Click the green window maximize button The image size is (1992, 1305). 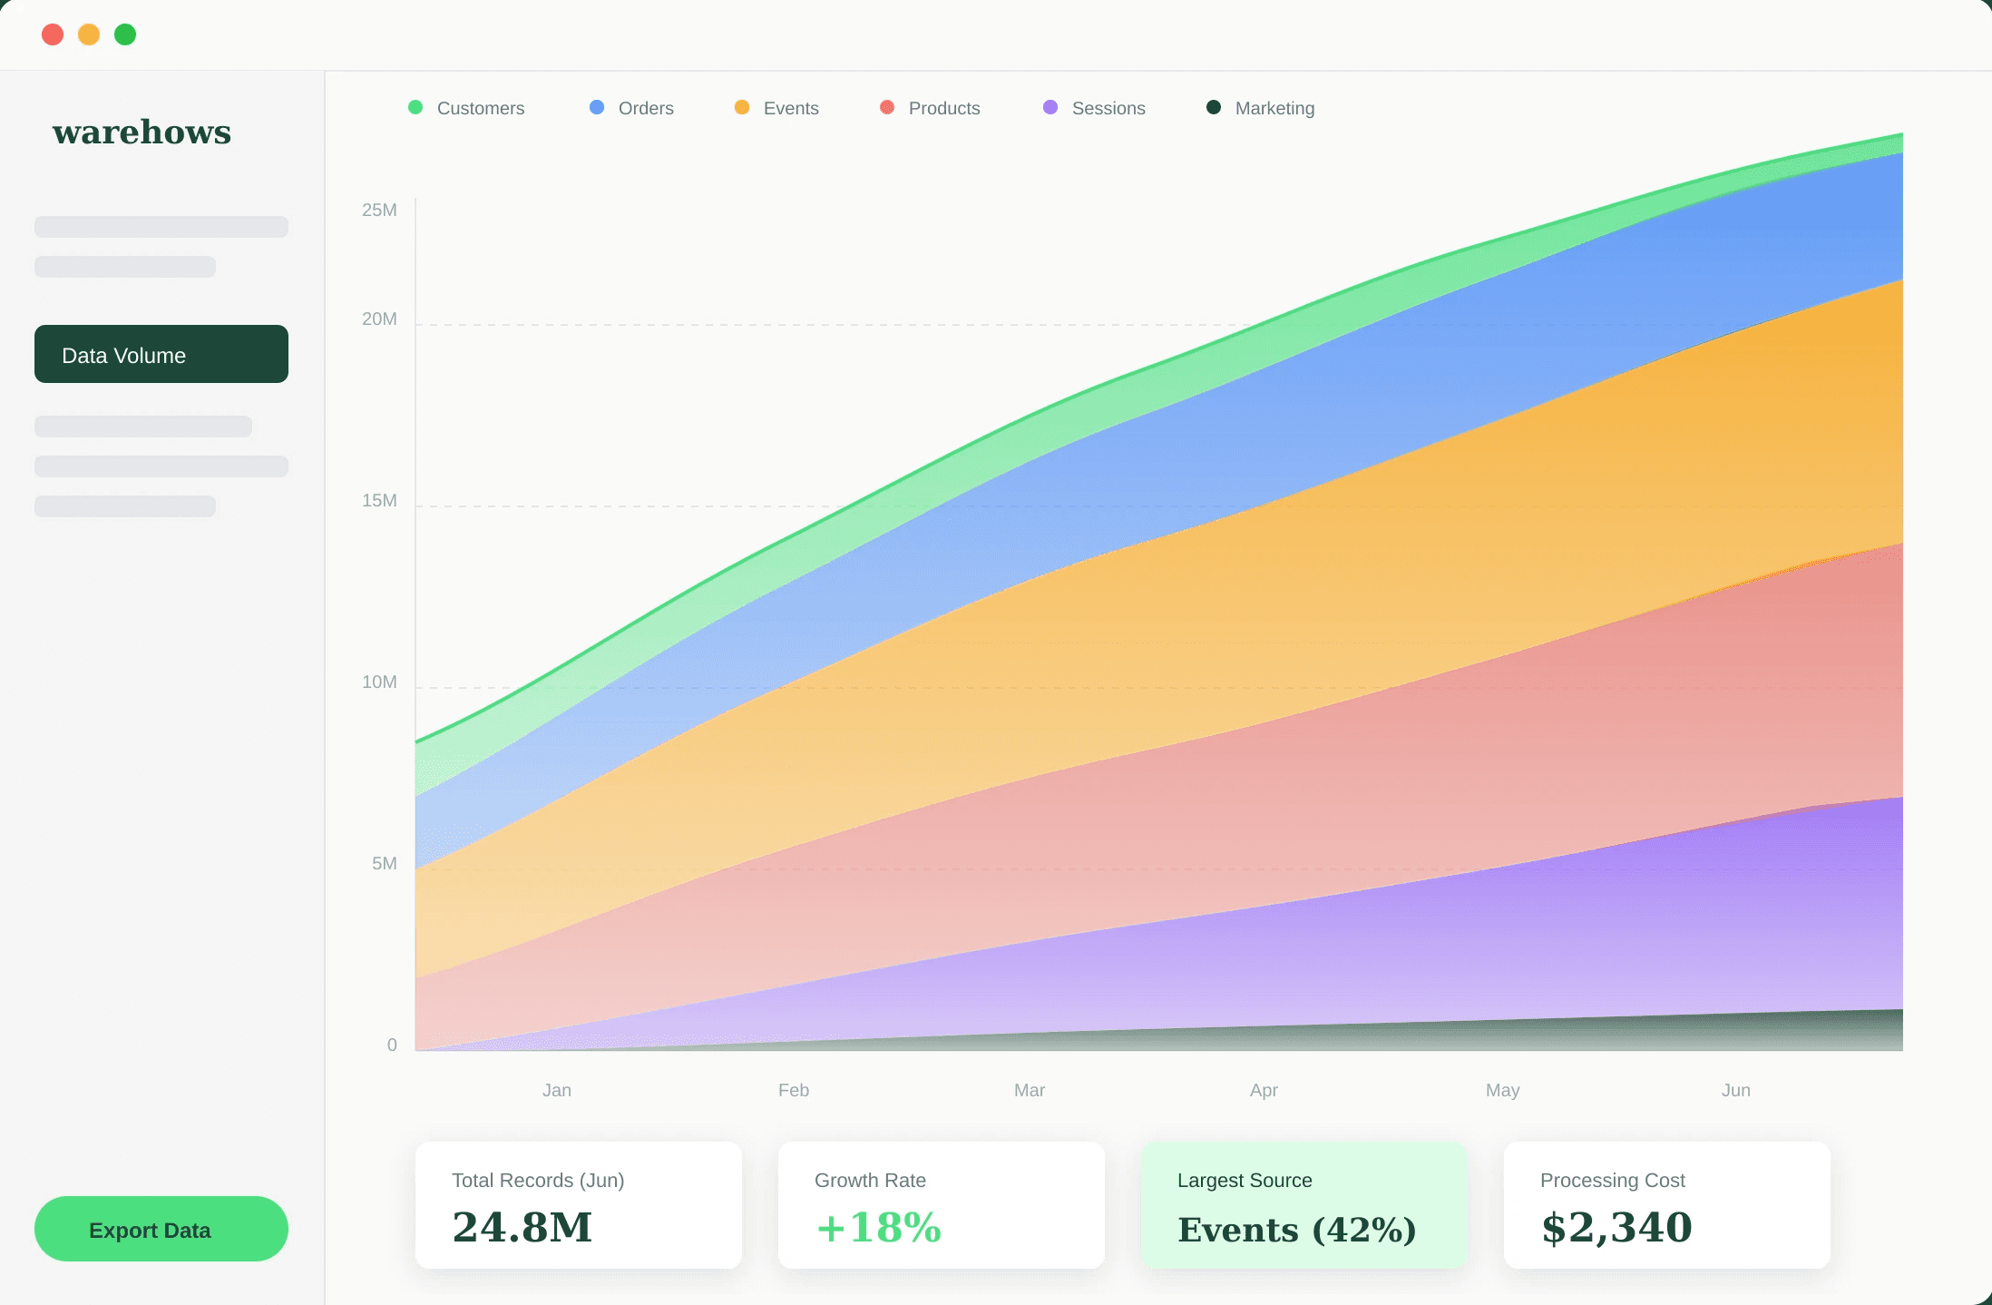tap(125, 34)
